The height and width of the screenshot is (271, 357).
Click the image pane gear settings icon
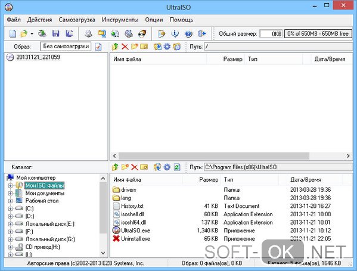coord(167,46)
